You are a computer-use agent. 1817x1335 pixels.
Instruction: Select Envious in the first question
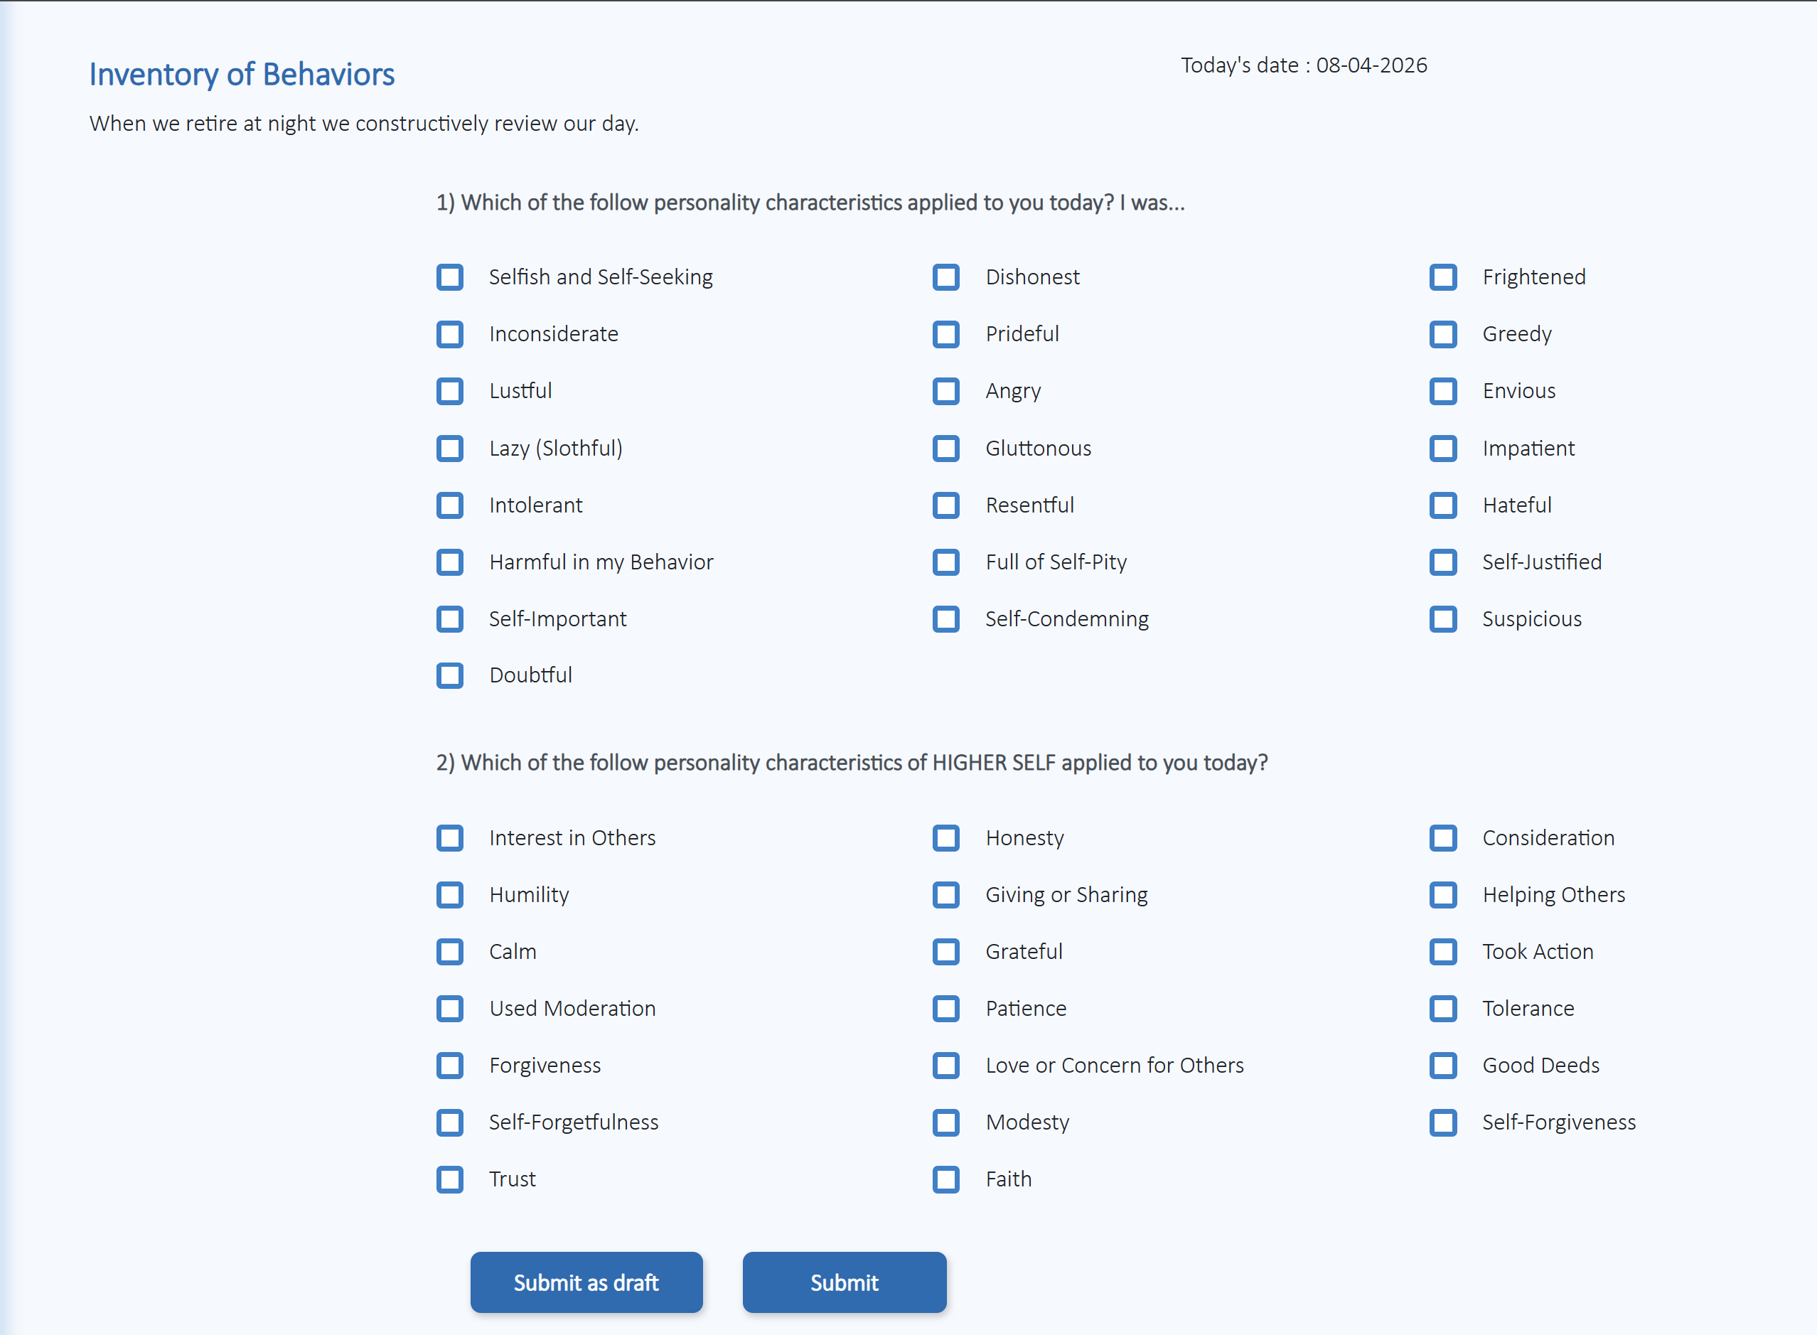(x=1443, y=391)
